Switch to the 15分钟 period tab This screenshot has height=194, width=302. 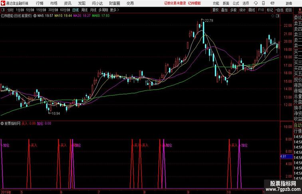coord(41,10)
